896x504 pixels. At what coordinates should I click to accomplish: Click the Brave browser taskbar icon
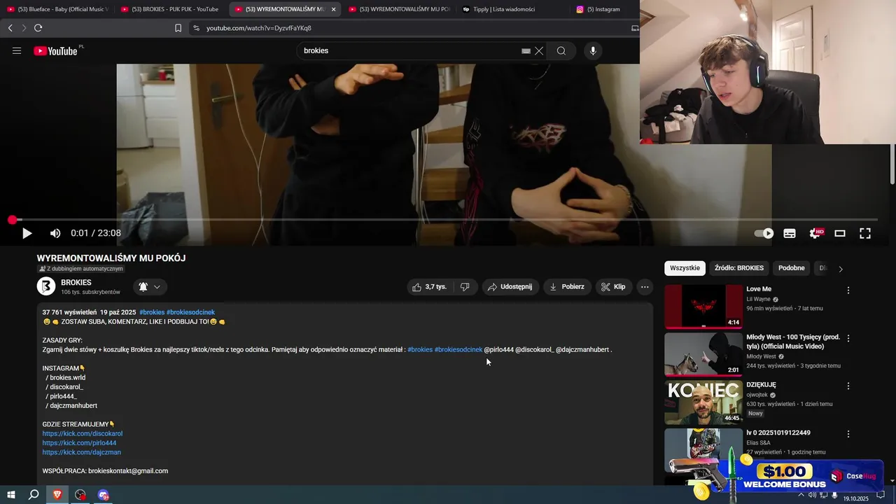point(57,495)
